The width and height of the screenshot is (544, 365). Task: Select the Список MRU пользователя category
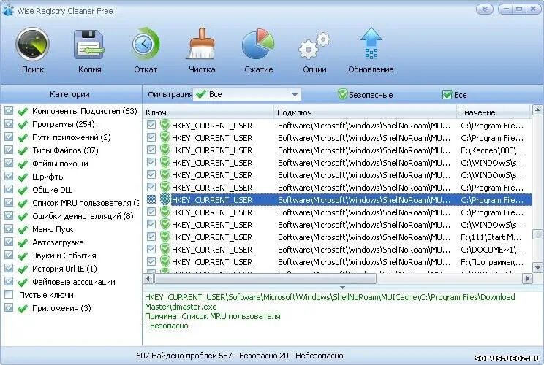(86, 203)
